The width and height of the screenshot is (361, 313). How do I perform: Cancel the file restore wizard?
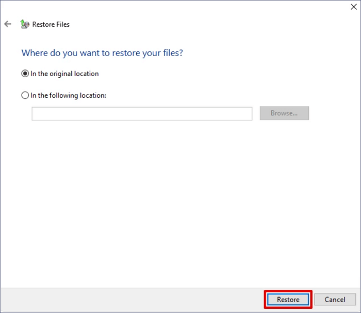pos(335,300)
